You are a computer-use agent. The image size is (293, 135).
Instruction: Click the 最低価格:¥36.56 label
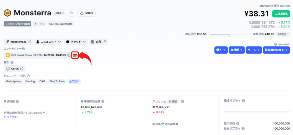196,34
